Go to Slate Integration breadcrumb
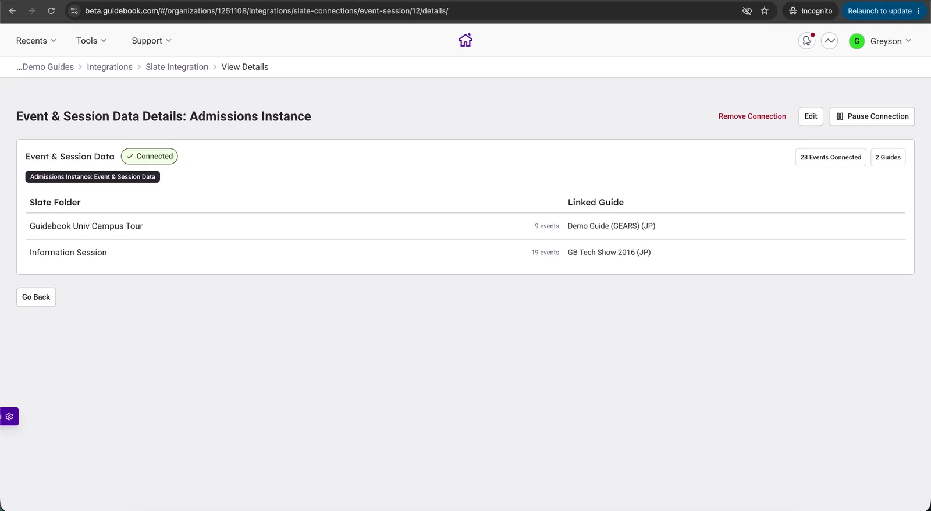931x511 pixels. [177, 67]
